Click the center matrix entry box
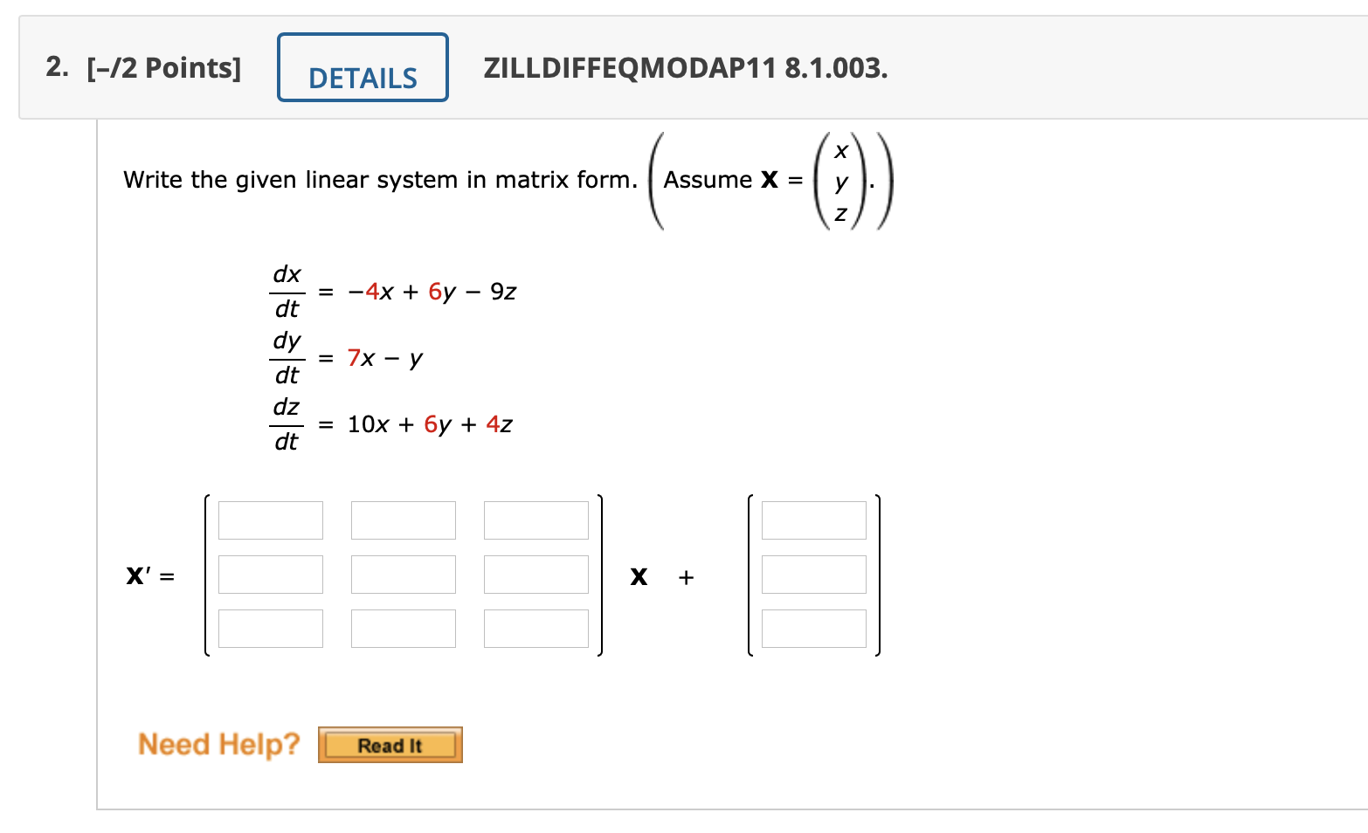Viewport: 1368px width, 833px height. click(x=403, y=574)
